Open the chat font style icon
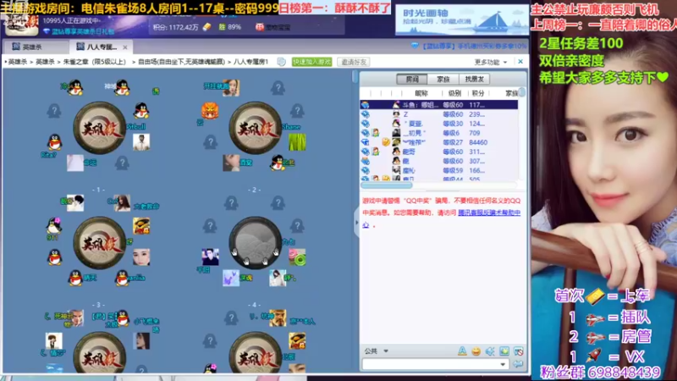The height and width of the screenshot is (381, 677). [462, 351]
